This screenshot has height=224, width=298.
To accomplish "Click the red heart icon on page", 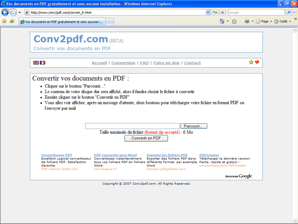I will [x=257, y=62].
